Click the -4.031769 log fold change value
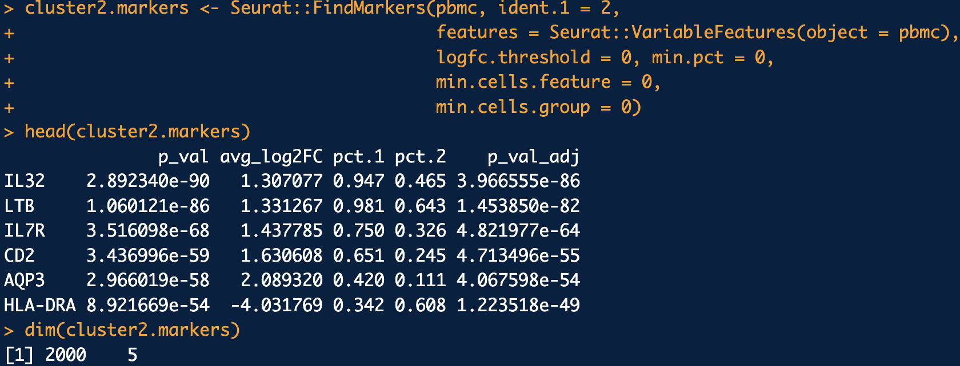 coord(277,305)
